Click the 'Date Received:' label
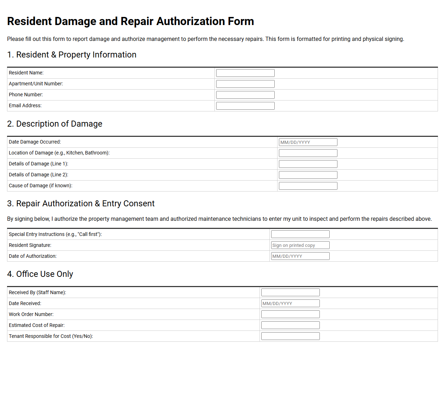 25,303
